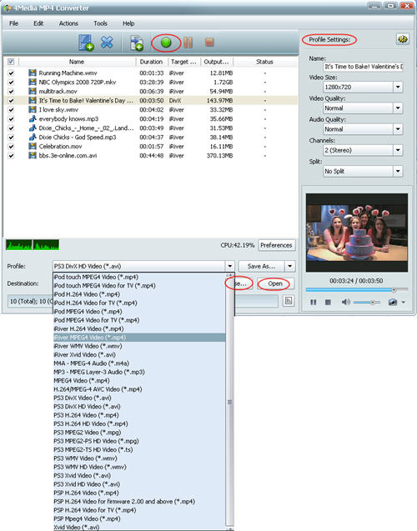Start conversion with the green button
The image size is (417, 531).
point(166,43)
